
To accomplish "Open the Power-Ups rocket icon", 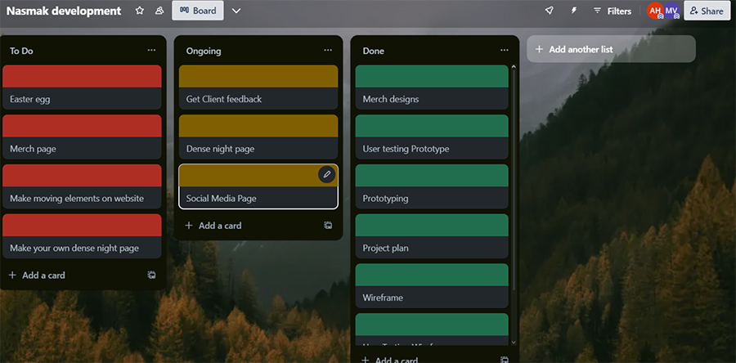I will click(x=549, y=11).
